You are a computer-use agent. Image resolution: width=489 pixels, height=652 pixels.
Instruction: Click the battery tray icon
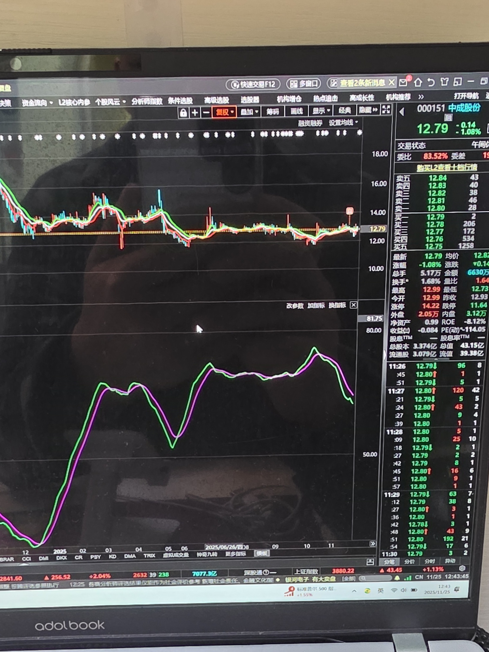point(414,590)
